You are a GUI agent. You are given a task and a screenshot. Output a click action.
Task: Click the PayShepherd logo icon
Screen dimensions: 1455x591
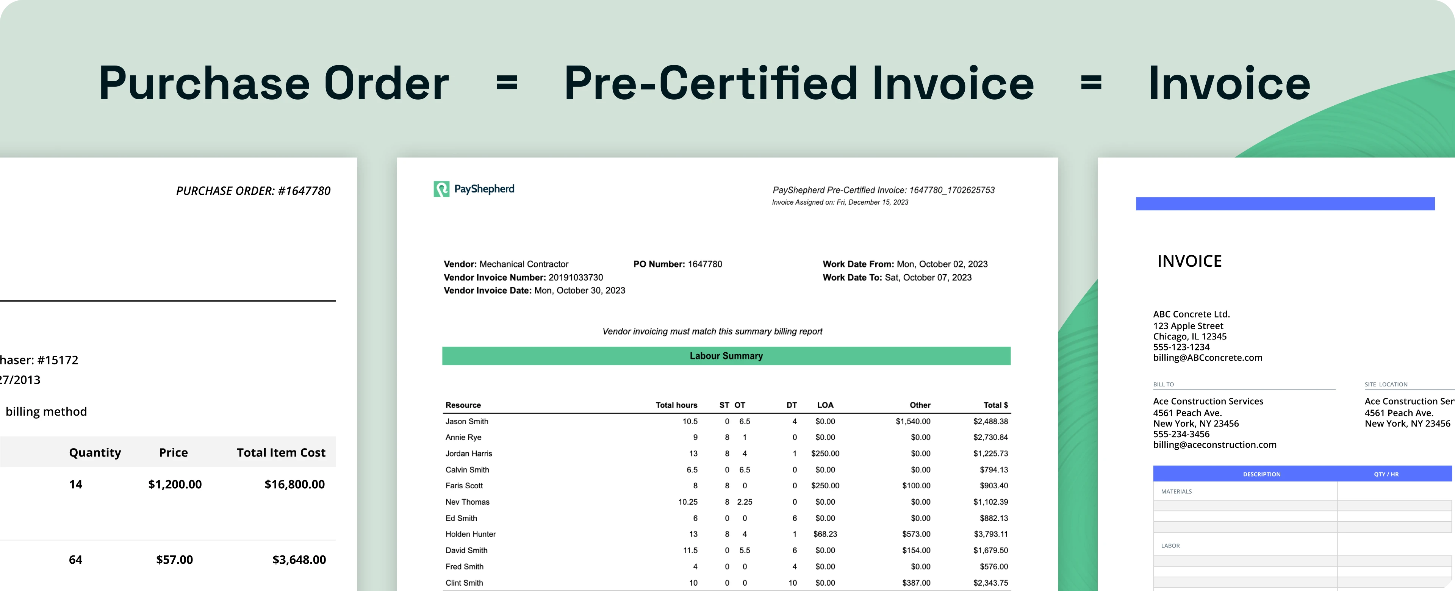(441, 189)
